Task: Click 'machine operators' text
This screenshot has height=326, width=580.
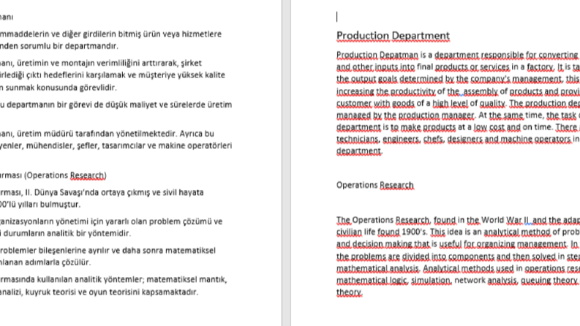Action: point(535,139)
